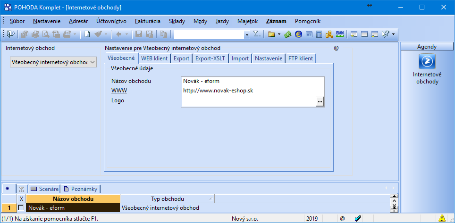
Task: Select row number 1 header cell
Action: coord(8,207)
